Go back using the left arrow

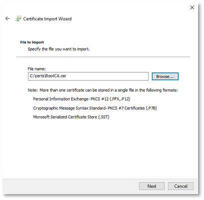[7, 18]
